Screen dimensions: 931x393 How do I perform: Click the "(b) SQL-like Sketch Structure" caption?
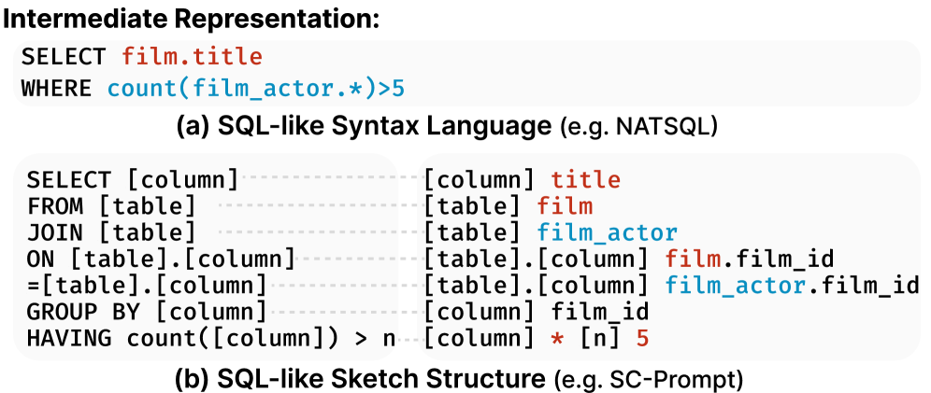[359, 379]
